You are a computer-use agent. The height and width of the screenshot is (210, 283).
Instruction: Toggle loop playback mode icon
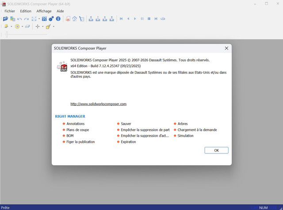163,19
